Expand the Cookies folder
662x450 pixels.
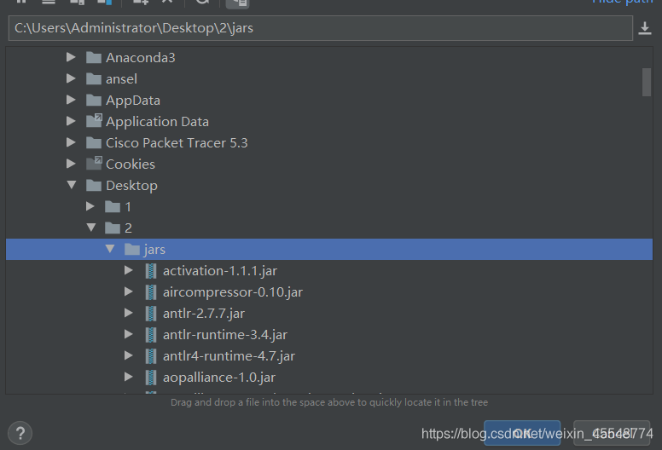[x=71, y=164]
